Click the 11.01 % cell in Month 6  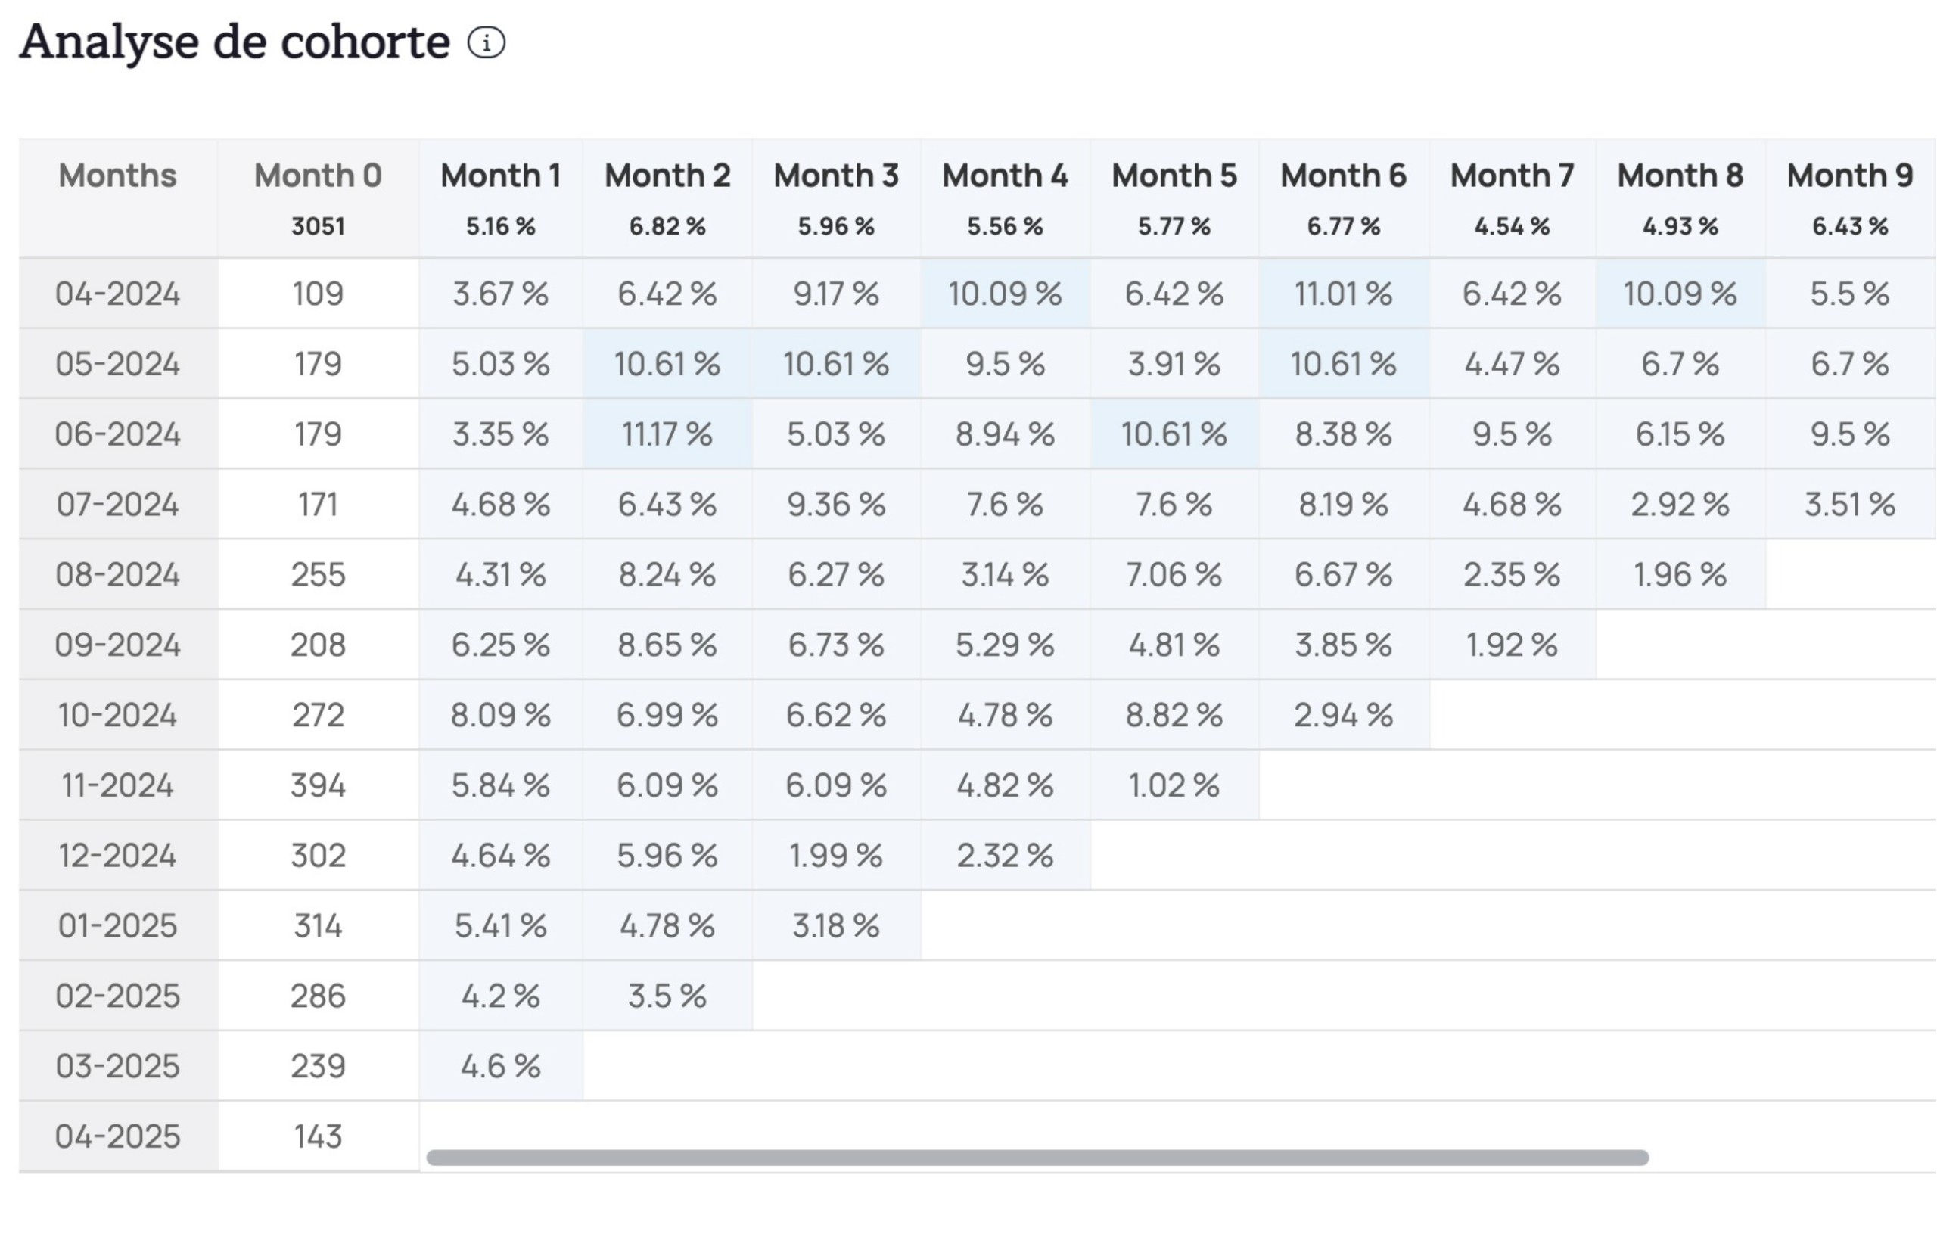pos(1343,294)
